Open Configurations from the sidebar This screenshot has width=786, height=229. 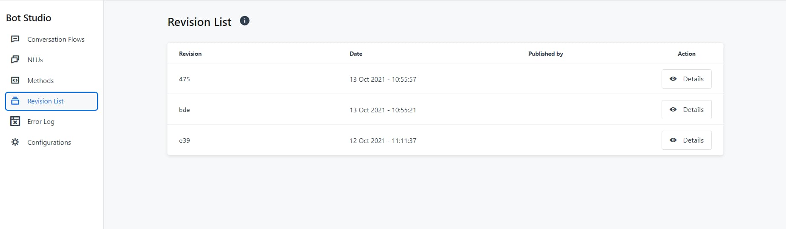52,142
